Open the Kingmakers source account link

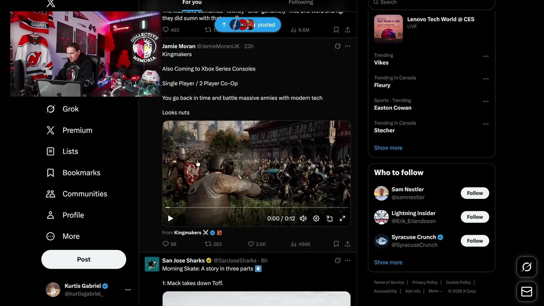(x=188, y=232)
